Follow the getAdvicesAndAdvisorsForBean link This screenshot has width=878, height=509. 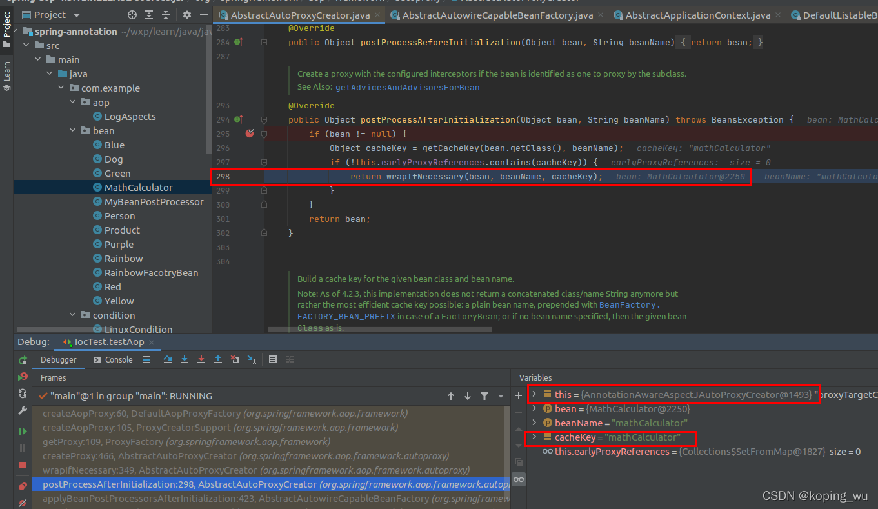pos(407,87)
